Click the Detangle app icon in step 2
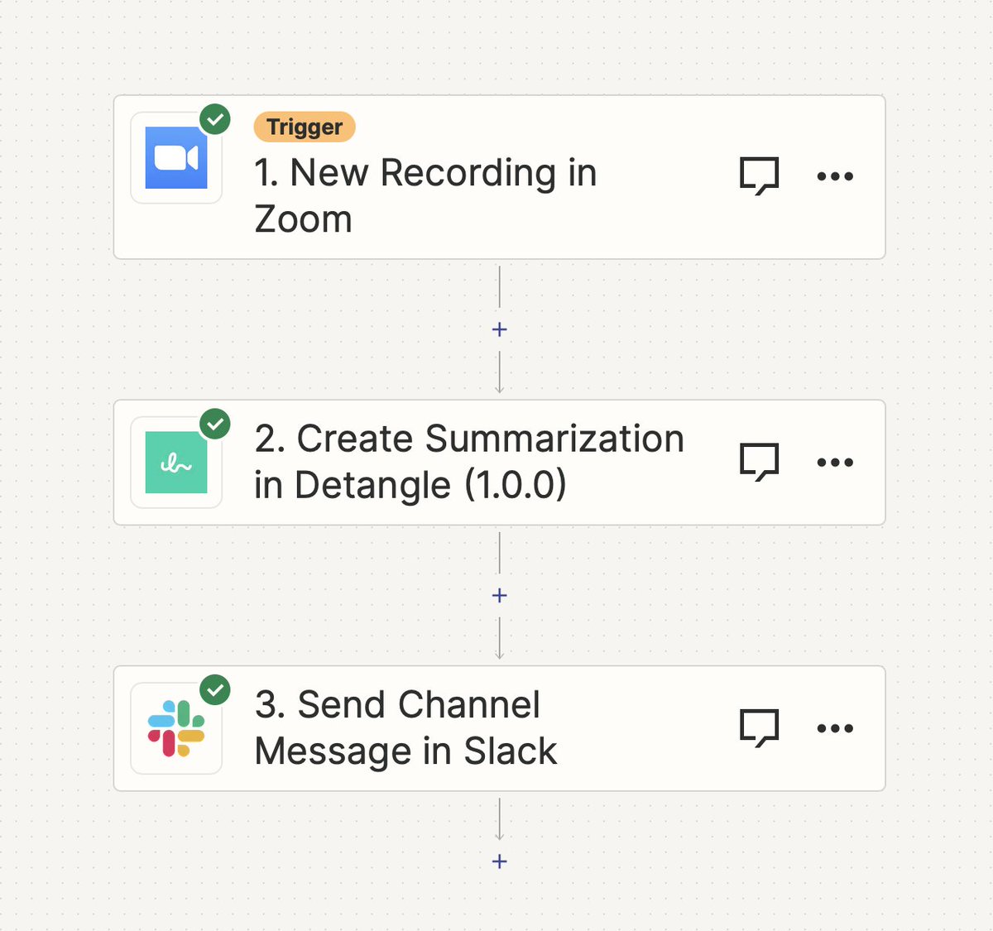 tap(176, 463)
